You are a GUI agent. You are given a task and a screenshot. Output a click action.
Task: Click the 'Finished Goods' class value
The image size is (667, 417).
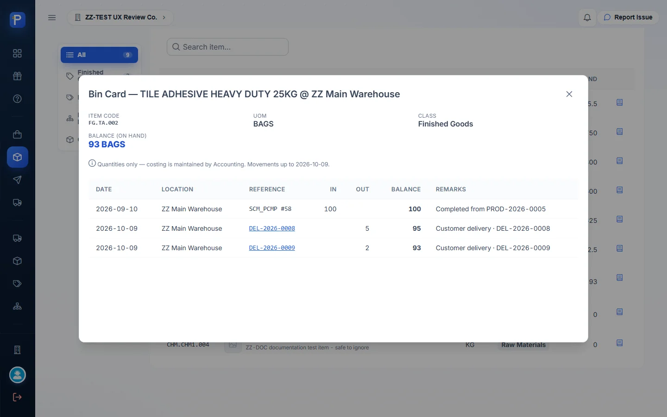click(446, 124)
